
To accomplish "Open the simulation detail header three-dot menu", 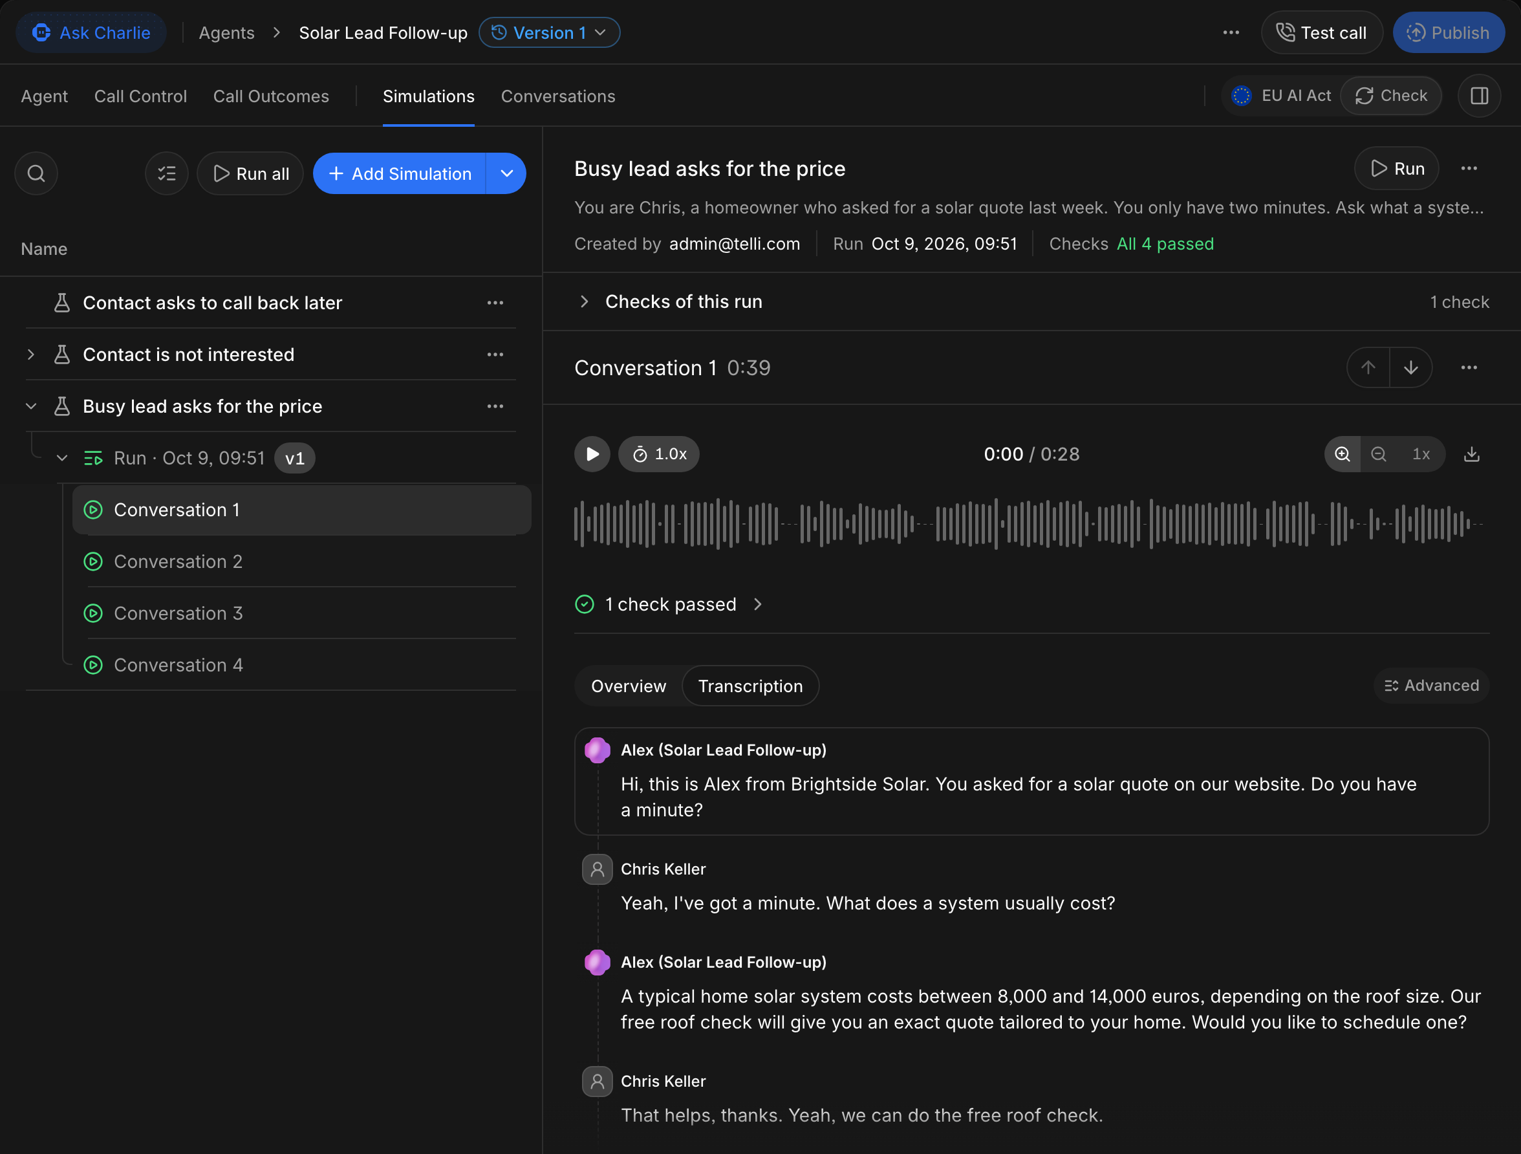I will pos(1469,168).
